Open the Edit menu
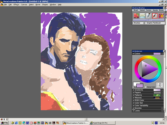The height and width of the screenshot is (125, 167). 10,4
